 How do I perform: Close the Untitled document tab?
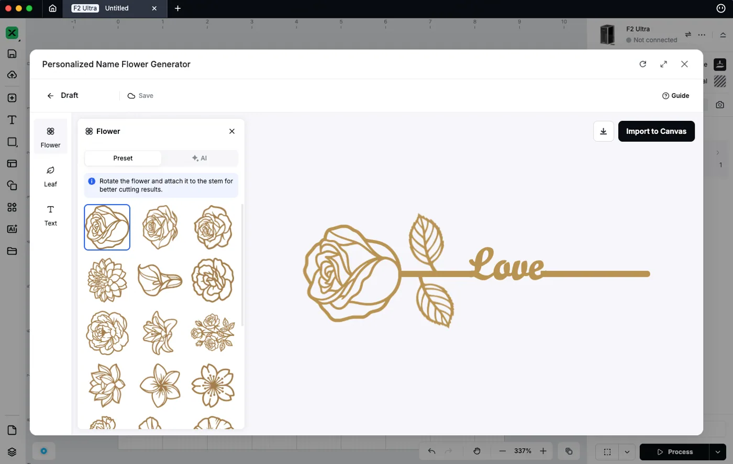pyautogui.click(x=154, y=8)
